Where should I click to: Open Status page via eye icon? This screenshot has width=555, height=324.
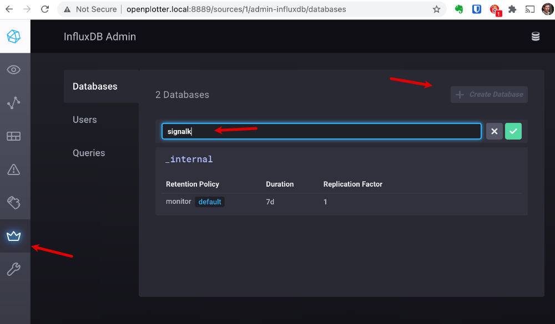(x=13, y=70)
